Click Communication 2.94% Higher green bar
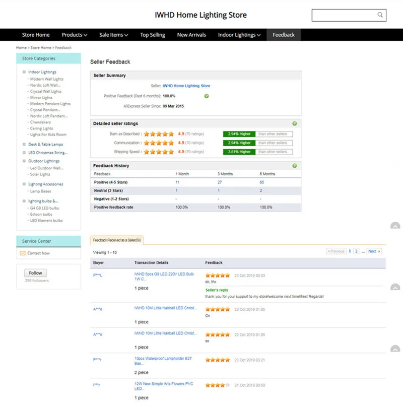The width and height of the screenshot is (403, 403). click(x=239, y=143)
